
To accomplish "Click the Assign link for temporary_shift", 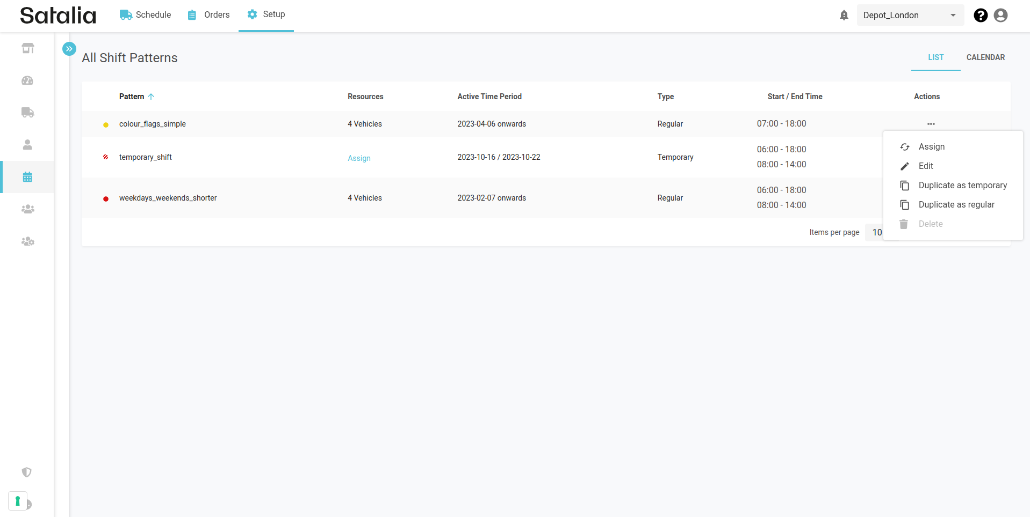I will pos(359,158).
